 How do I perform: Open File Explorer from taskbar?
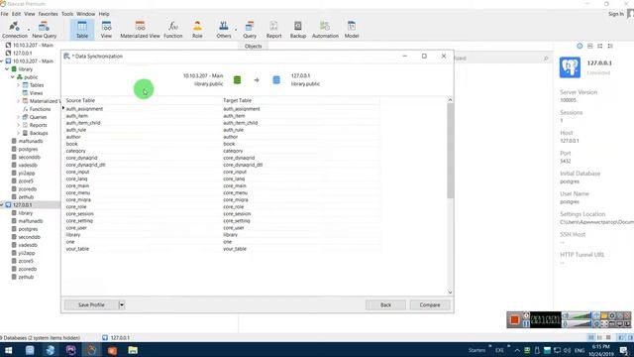click(x=133, y=350)
